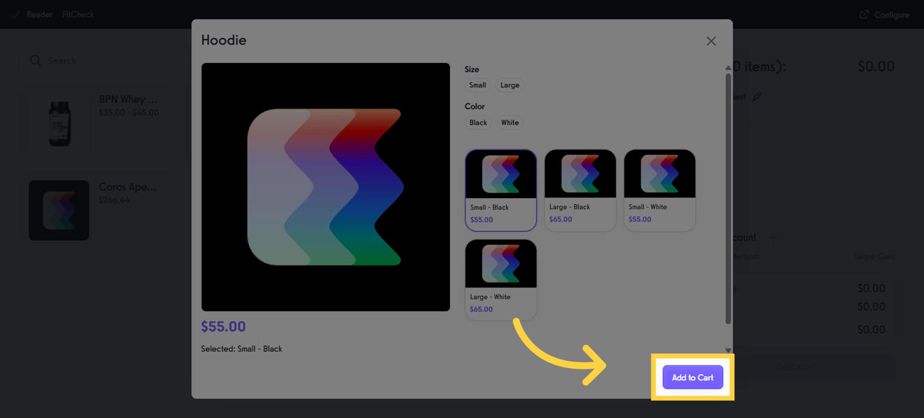Image resolution: width=924 pixels, height=418 pixels.
Task: Pick the Small - White variant card
Action: click(660, 190)
